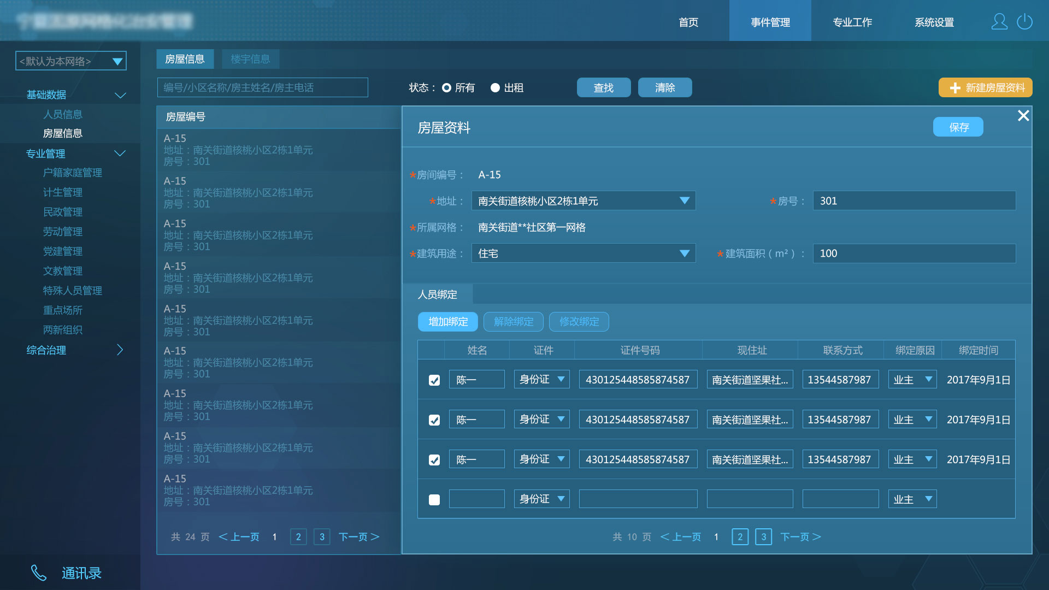
Task: Click 下一页 in house list pagination
Action: click(359, 537)
